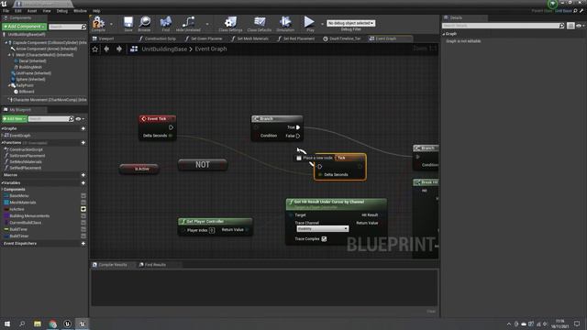The width and height of the screenshot is (587, 330).
Task: Open the Edit menu
Action: tap(18, 11)
